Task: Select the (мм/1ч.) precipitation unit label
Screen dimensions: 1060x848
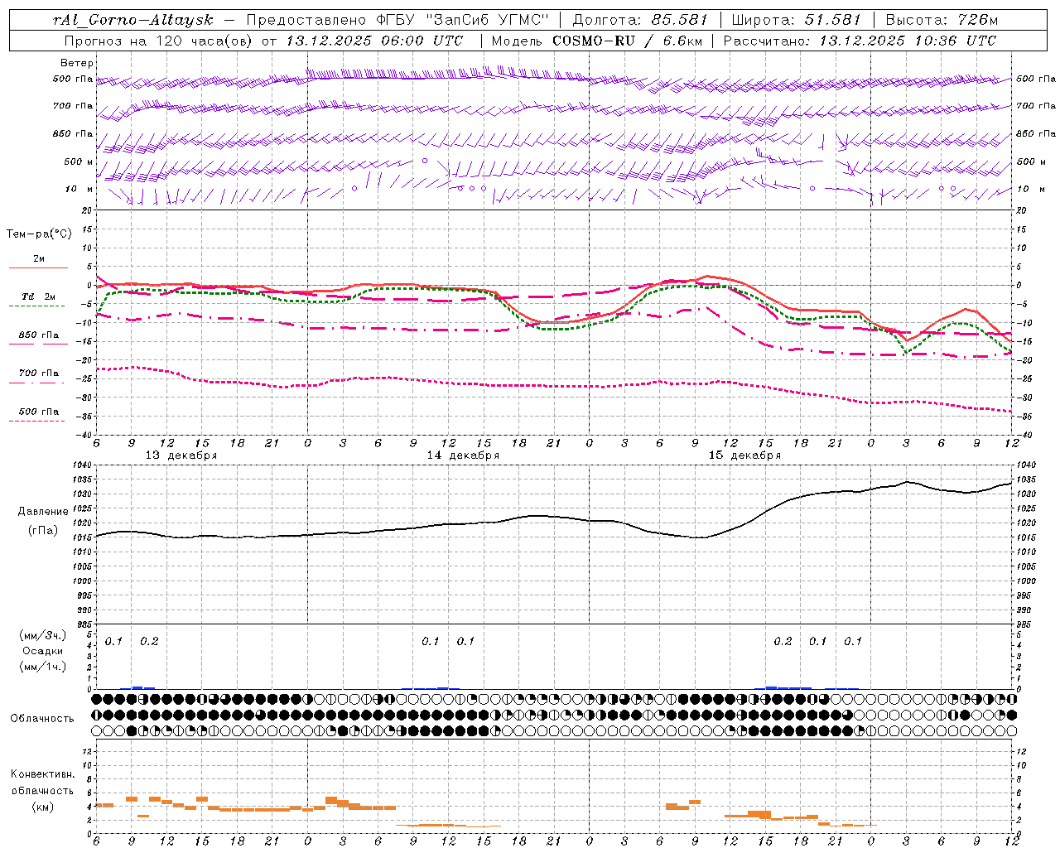Action: click(43, 667)
